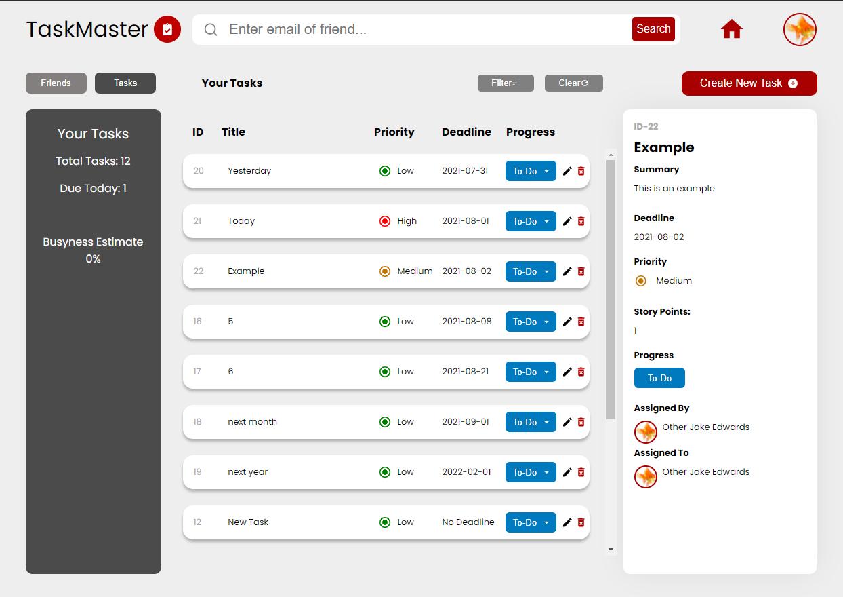Edit the "Example" task
The height and width of the screenshot is (597, 843).
(x=567, y=271)
